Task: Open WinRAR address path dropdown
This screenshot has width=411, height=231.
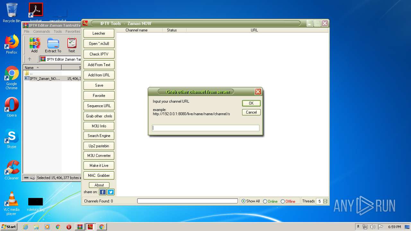Action: coord(61,59)
